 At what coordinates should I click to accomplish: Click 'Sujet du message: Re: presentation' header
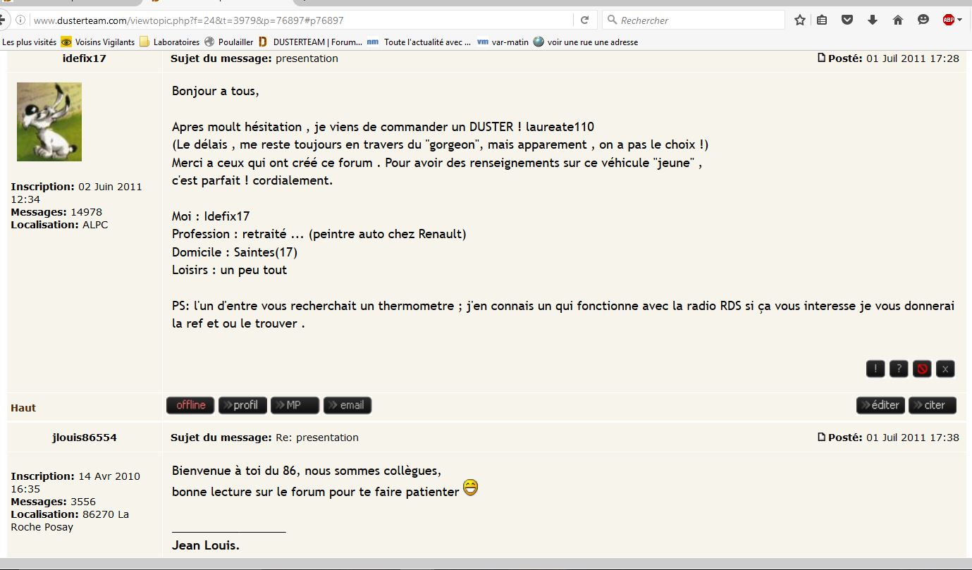click(x=264, y=438)
